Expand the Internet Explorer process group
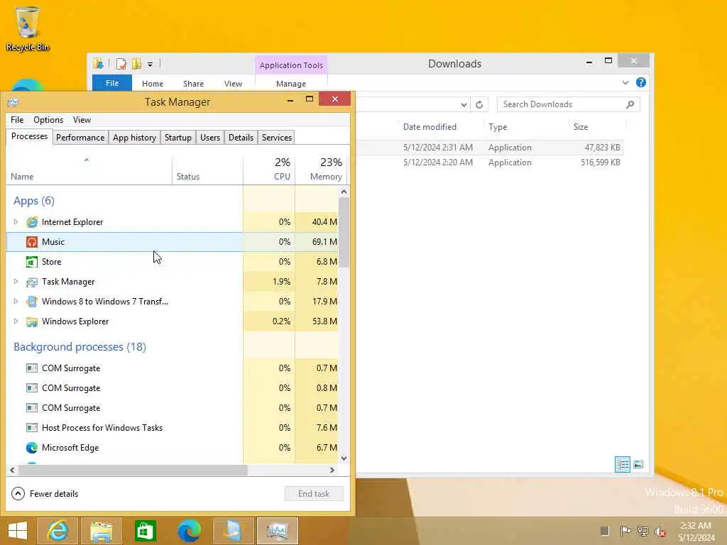The image size is (727, 545). coord(16,222)
